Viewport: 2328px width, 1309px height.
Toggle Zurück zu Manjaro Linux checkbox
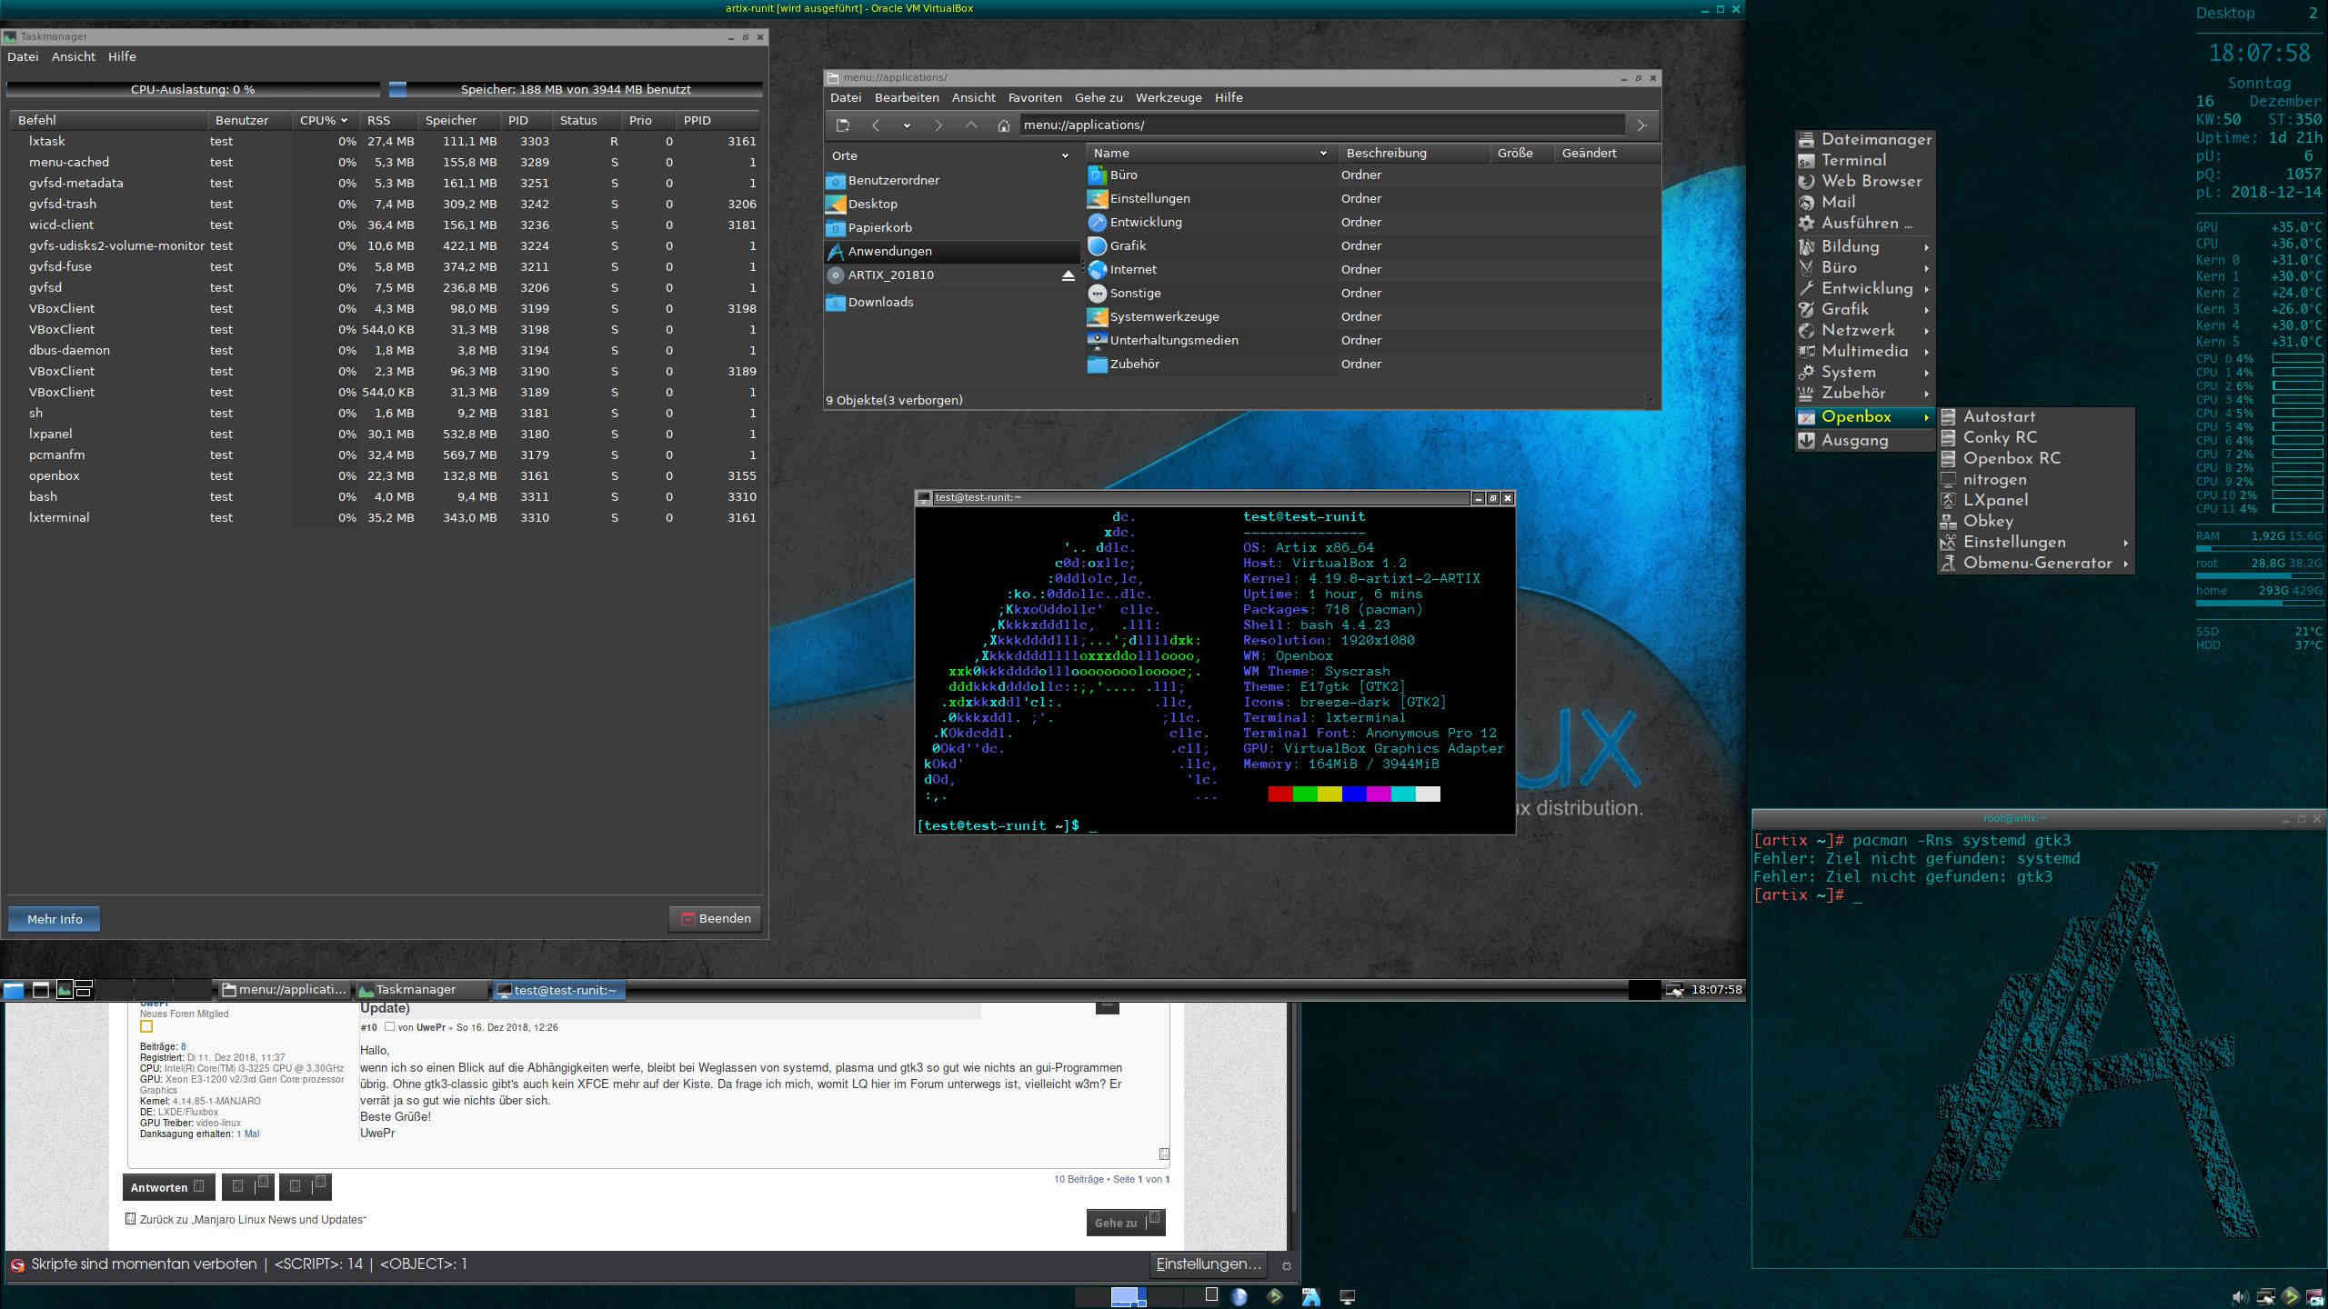coord(131,1218)
